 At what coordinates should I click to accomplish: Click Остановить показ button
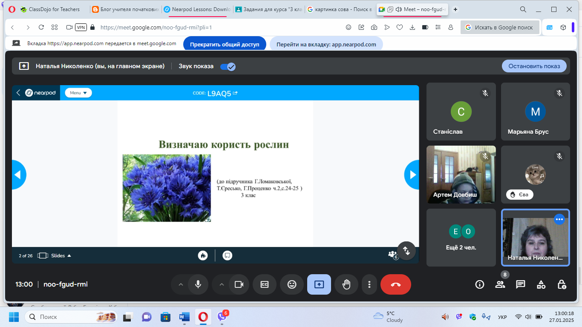pyautogui.click(x=534, y=66)
